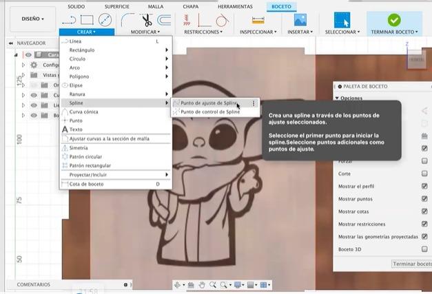This screenshot has height=294, width=432.
Task: Choose Curva cónica menu entry
Action: pyautogui.click(x=116, y=112)
